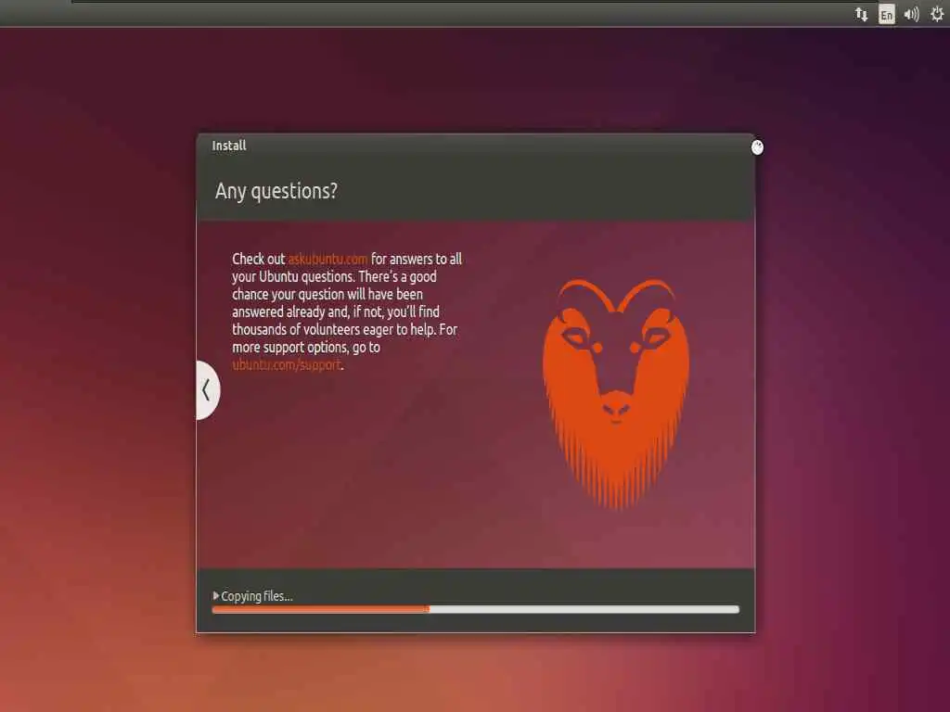
Task: Click the Copying files... status text
Action: coord(257,596)
